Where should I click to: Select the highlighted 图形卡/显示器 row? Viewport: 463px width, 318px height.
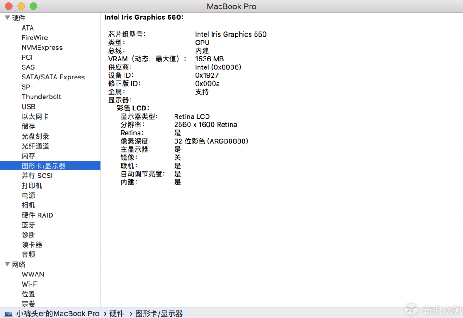[x=50, y=165]
